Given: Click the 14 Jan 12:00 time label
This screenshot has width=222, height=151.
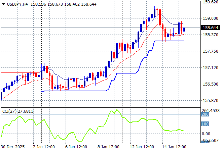Looking at the screenshot, I should [x=175, y=147].
